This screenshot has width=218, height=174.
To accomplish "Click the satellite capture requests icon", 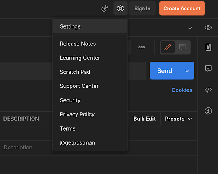I will pyautogui.click(x=105, y=9).
